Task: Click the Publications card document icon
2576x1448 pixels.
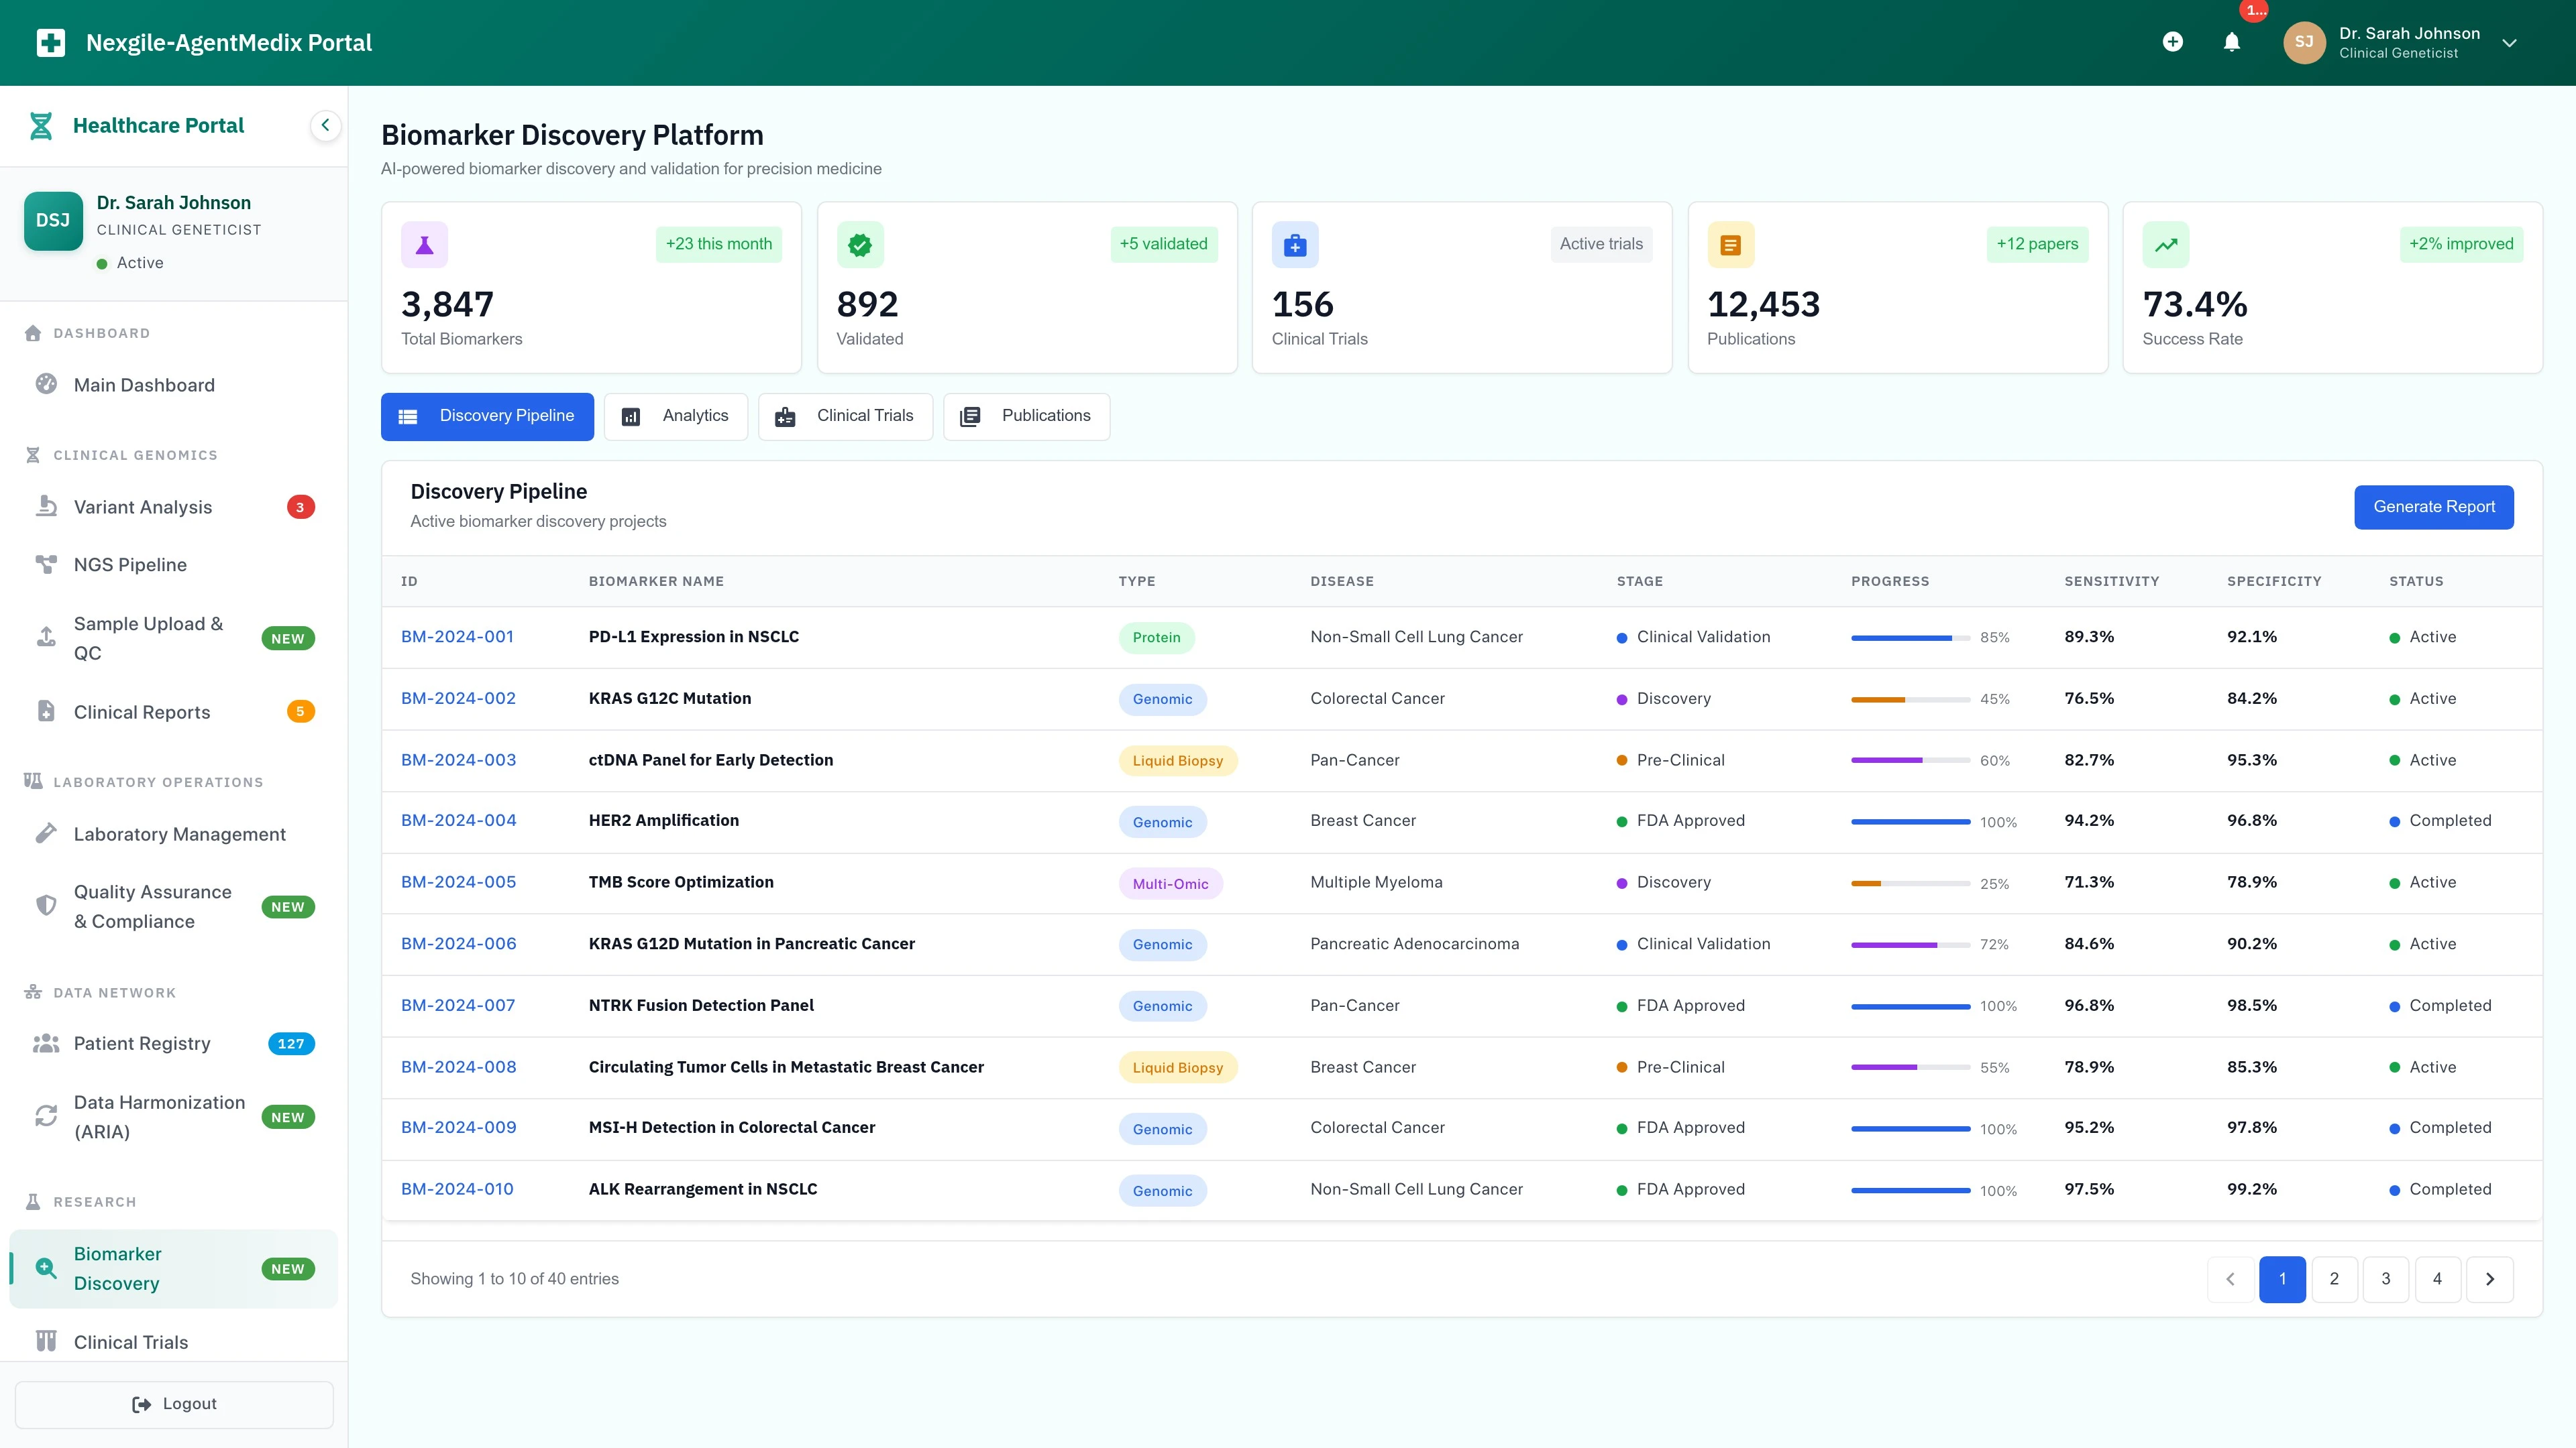Action: tap(1730, 245)
